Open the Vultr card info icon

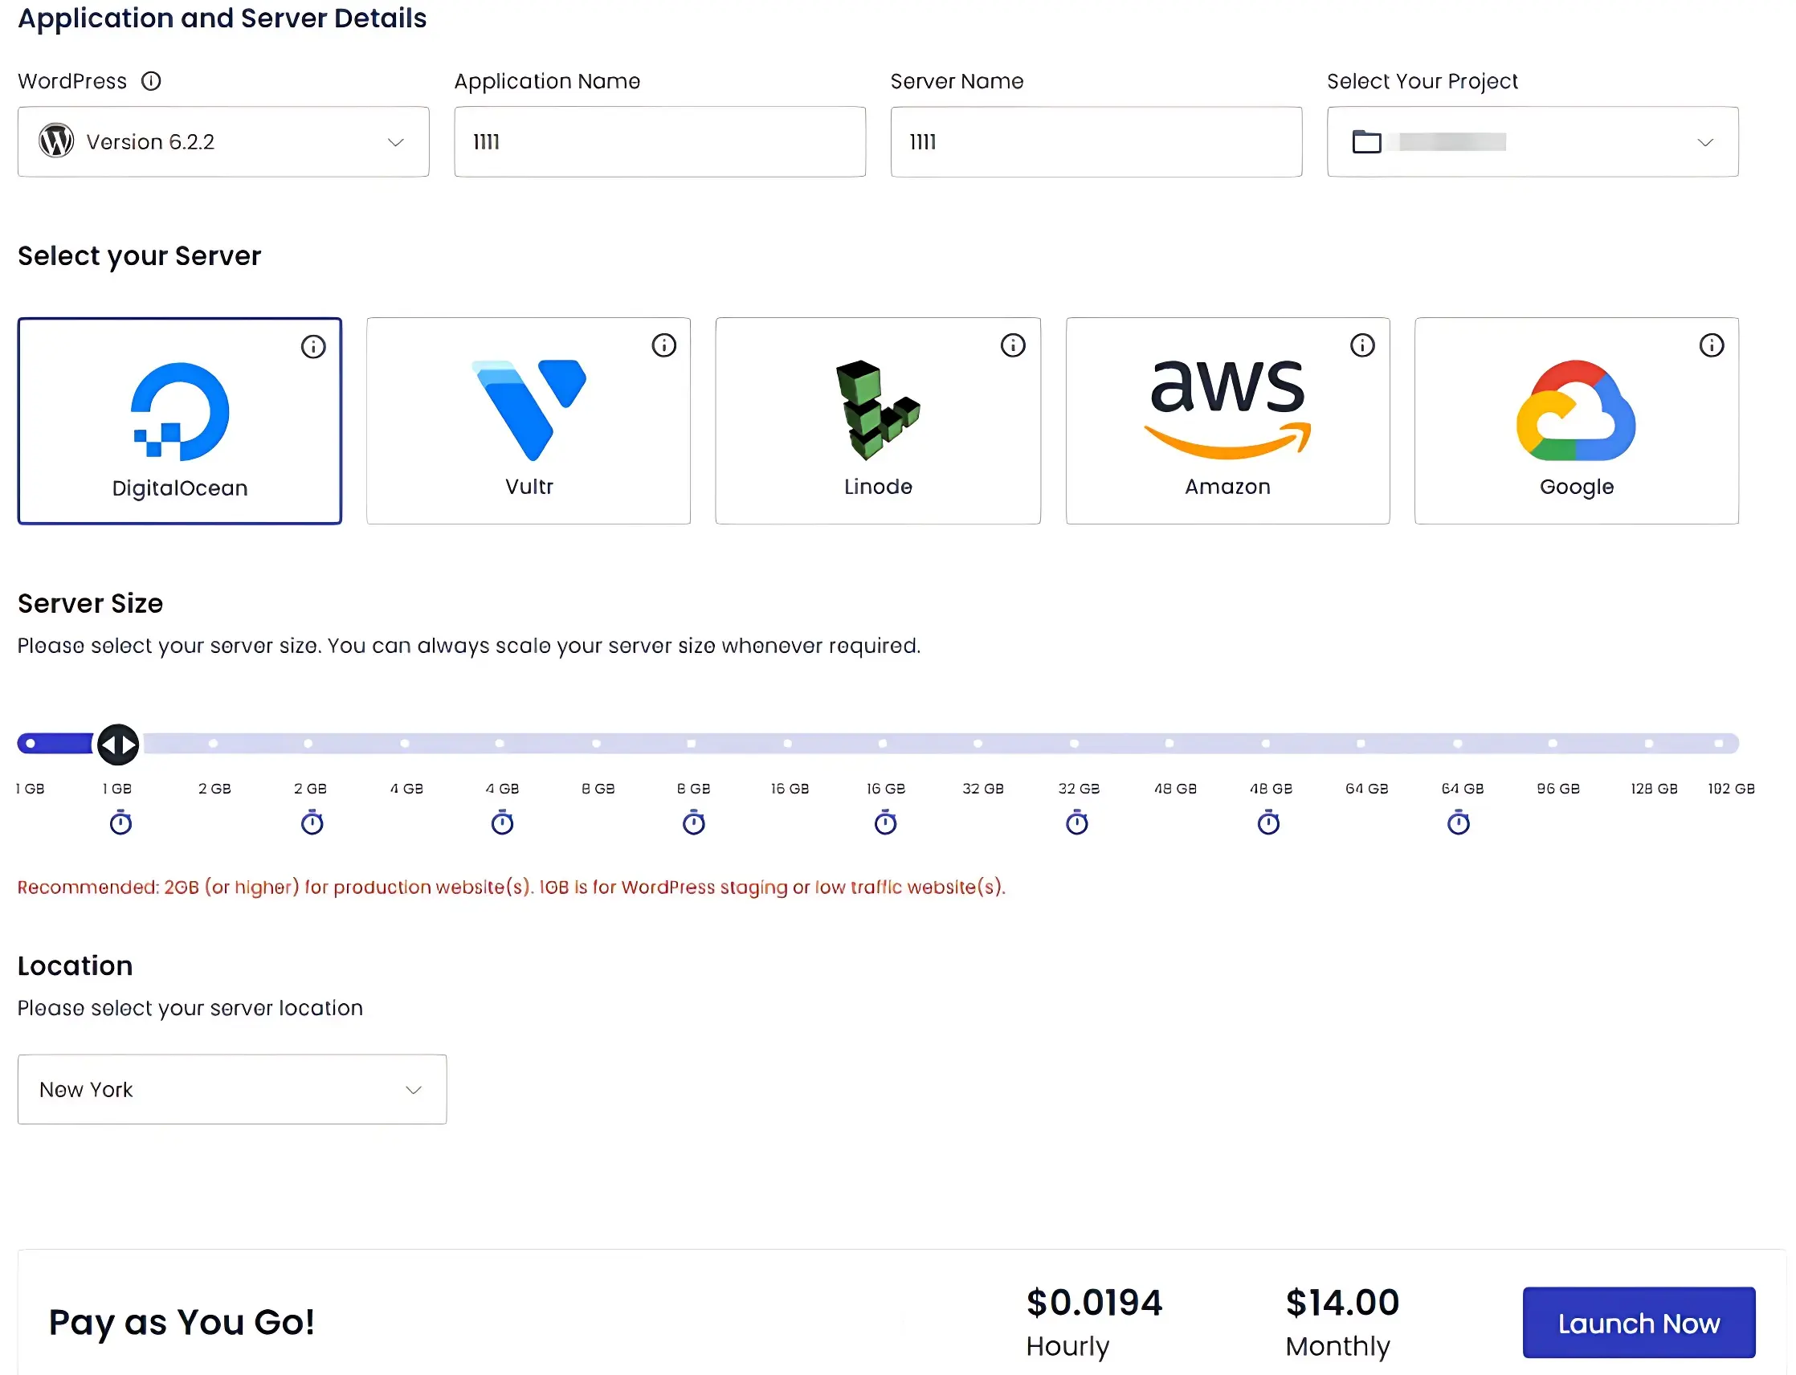[x=664, y=345]
